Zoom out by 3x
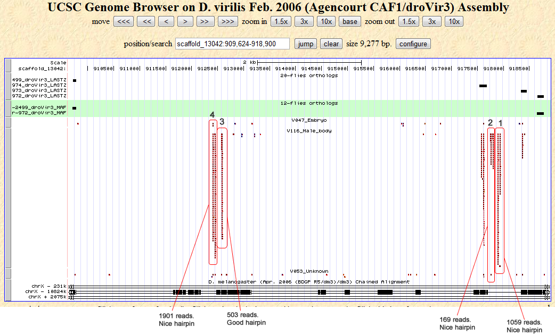The image size is (555, 334). [431, 21]
